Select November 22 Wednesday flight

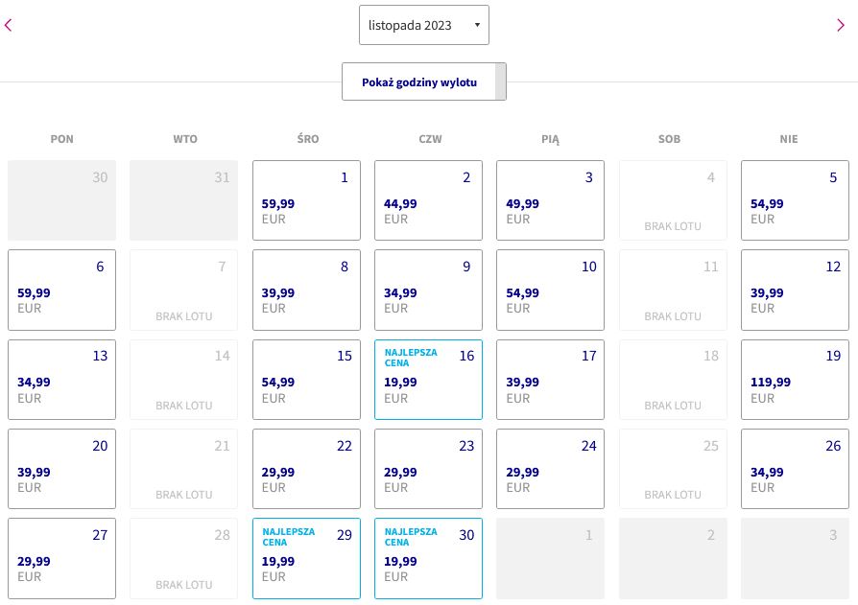306,469
